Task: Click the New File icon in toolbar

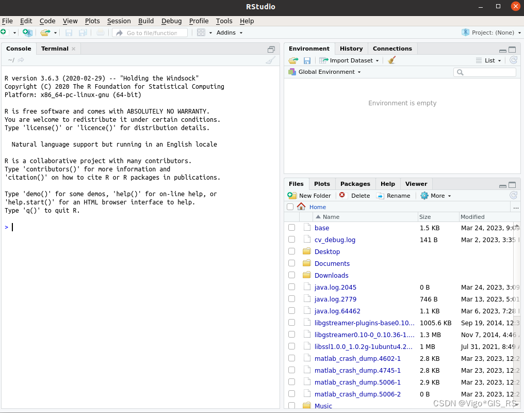Action: [4, 32]
